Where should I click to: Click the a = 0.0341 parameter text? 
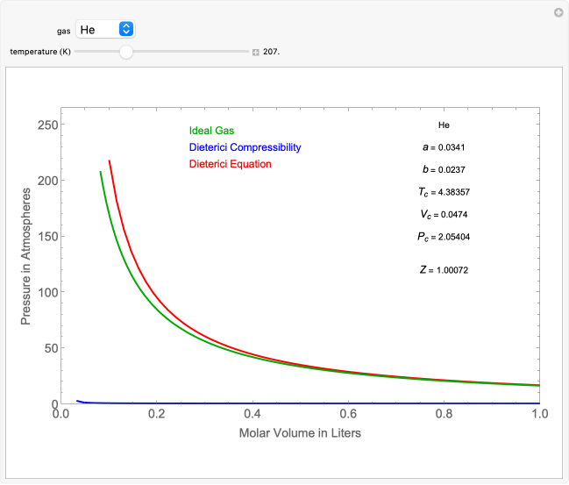click(444, 146)
